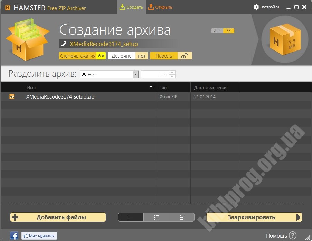Click the 5.9 MB archive box icon
Screen dimensions: 312x241
click(285, 39)
